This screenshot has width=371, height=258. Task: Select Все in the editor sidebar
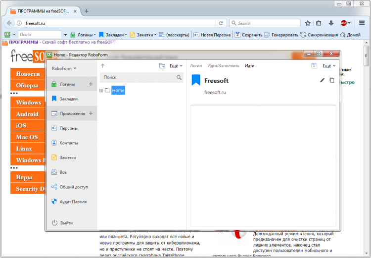72,172
